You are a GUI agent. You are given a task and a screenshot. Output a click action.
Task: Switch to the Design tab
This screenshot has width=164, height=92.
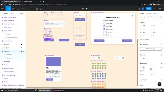(142, 13)
